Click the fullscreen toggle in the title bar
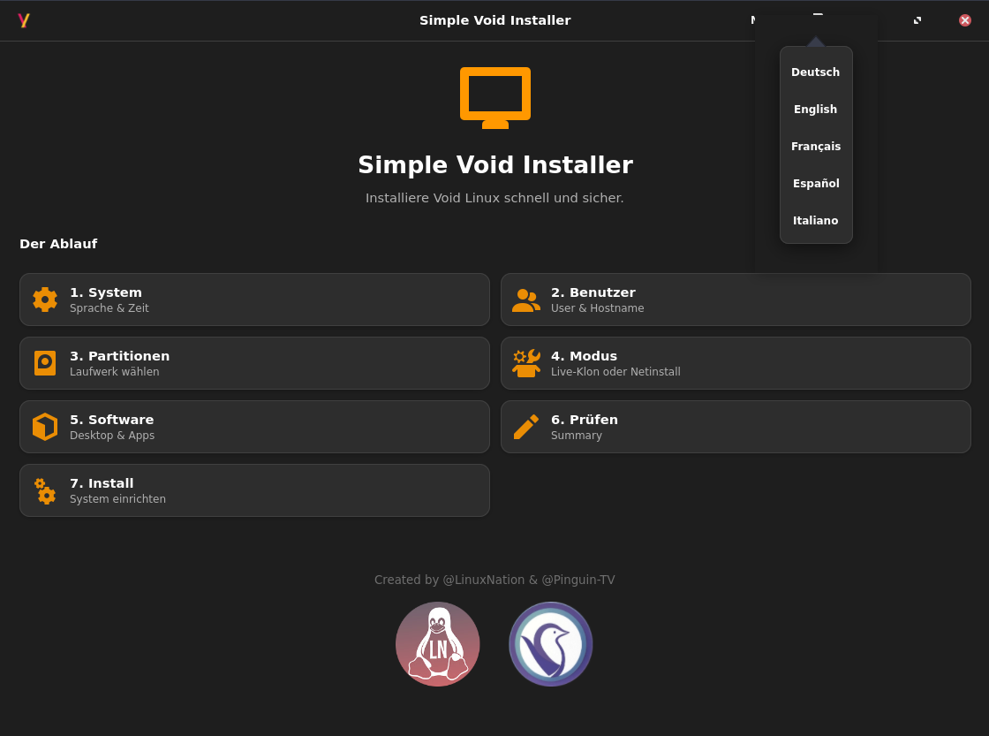The image size is (989, 736). (917, 19)
